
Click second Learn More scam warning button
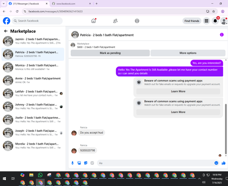click(x=178, y=112)
